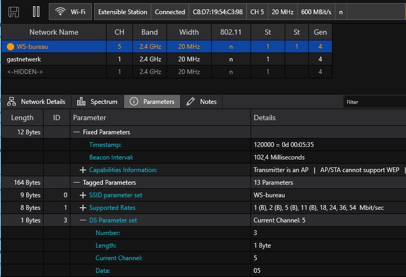Select the Beacon Interval parameter row

(x=204, y=157)
